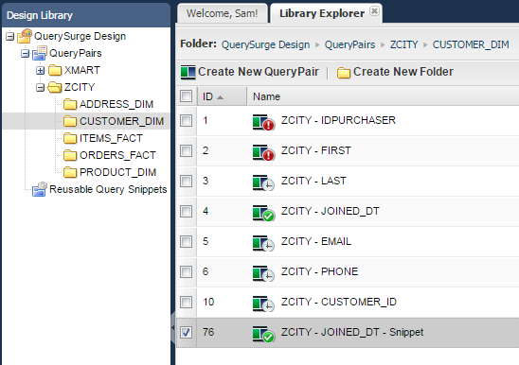This screenshot has height=365, width=519.
Task: Open QueryPairs breadcrumb link
Action: pyautogui.click(x=349, y=44)
